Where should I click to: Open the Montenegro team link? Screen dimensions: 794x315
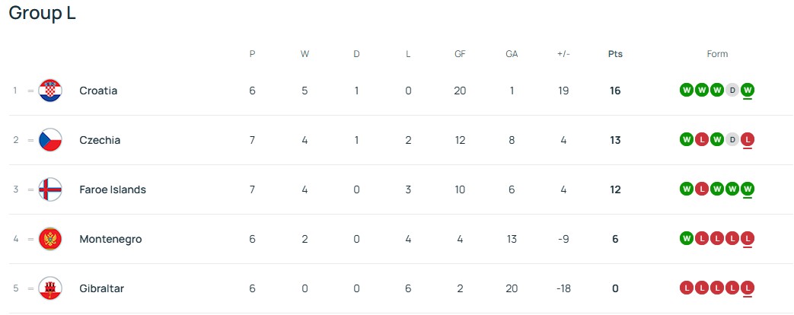click(110, 239)
